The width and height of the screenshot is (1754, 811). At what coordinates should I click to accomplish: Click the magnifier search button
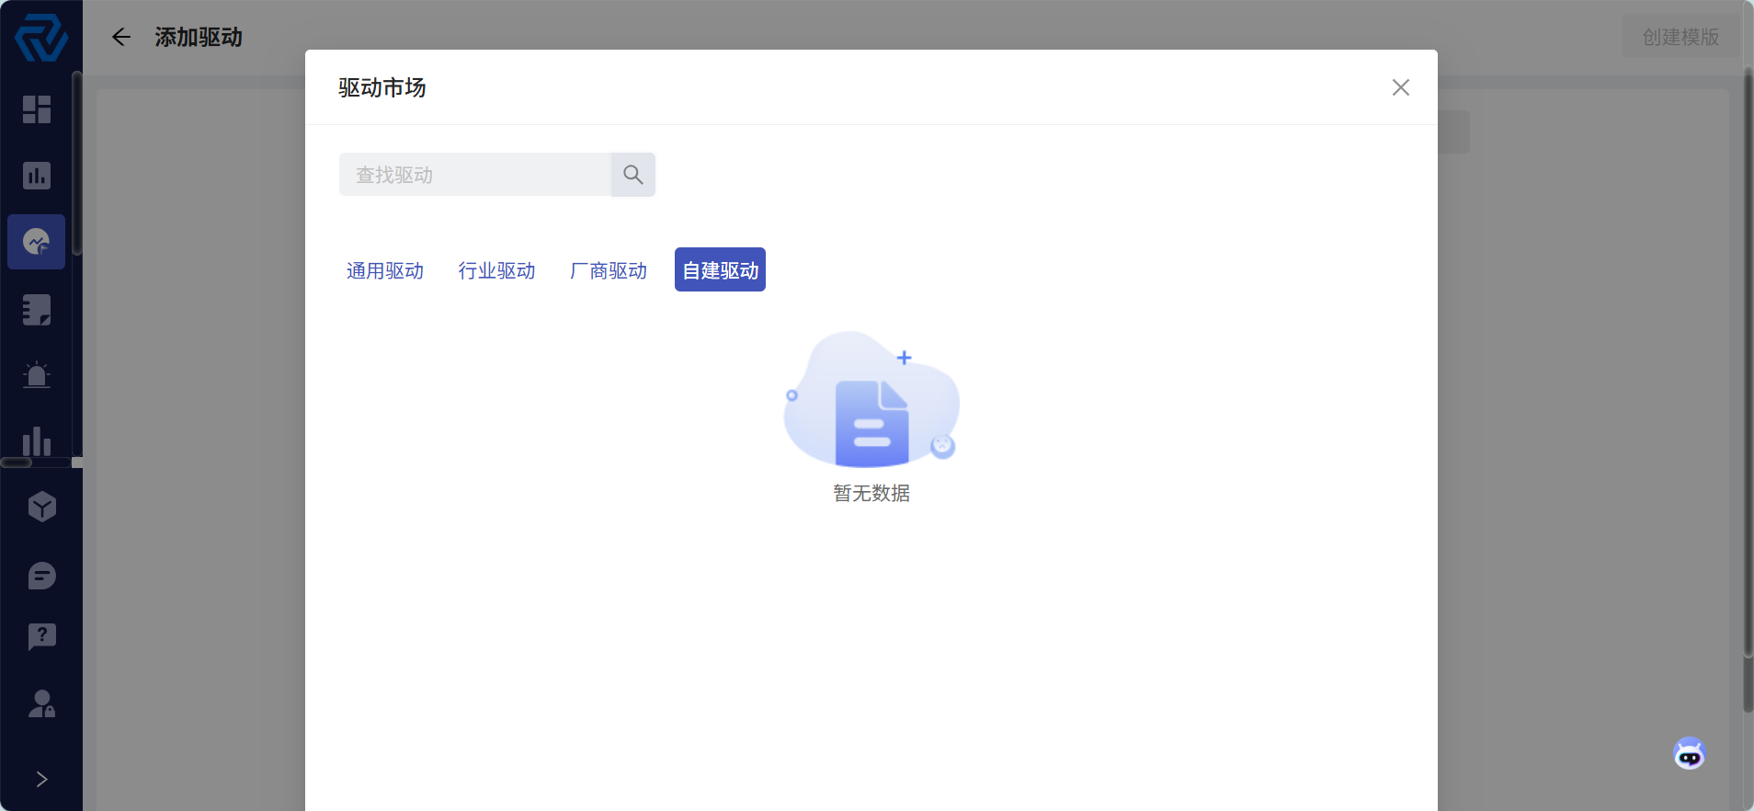(633, 175)
